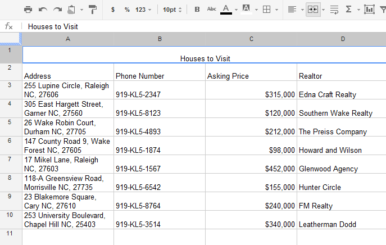Select the $98,000 price cell
386x245 pixels.
pyautogui.click(x=251, y=146)
